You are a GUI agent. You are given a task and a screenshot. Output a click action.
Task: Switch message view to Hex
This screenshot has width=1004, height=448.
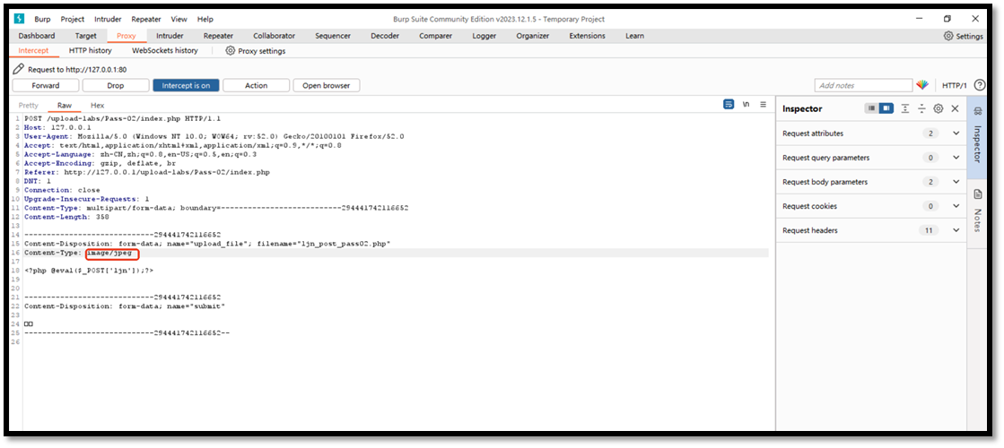tap(97, 106)
